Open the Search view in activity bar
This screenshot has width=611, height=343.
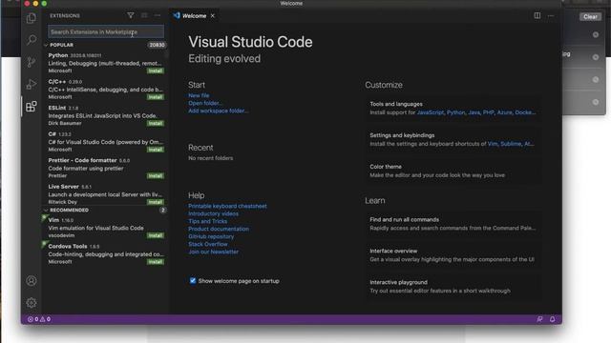[32, 40]
